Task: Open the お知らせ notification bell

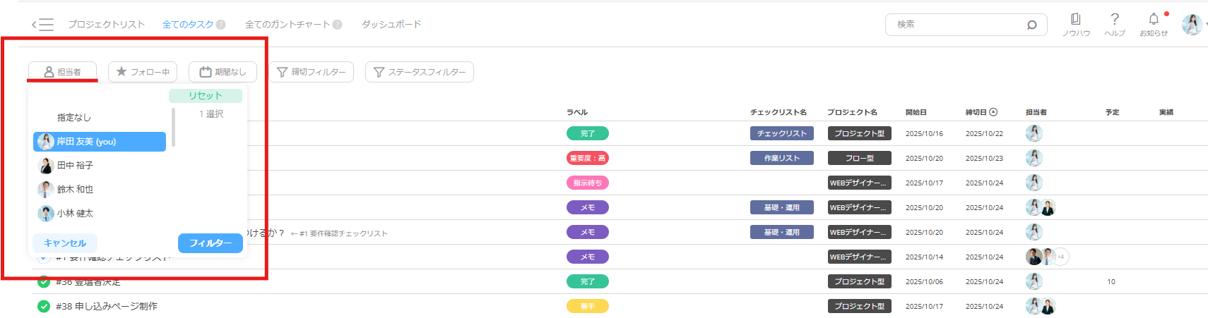Action: [1153, 19]
